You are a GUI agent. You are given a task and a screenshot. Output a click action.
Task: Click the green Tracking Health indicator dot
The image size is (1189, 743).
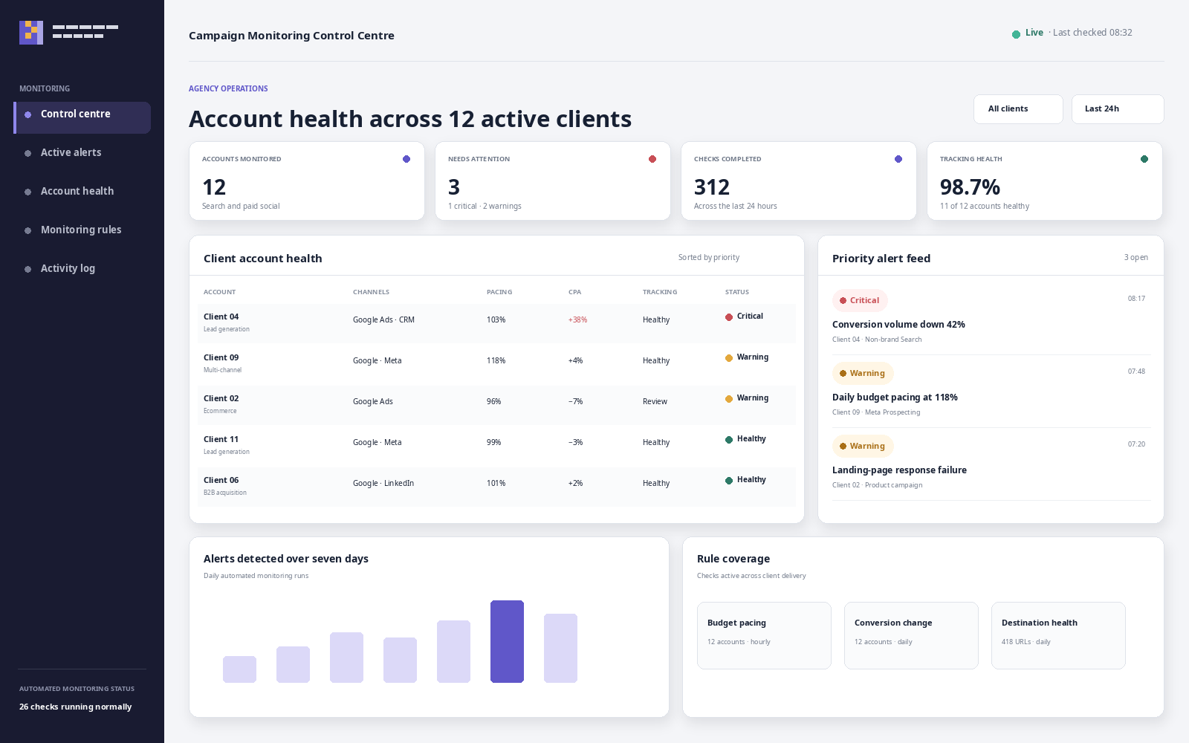[1144, 159]
